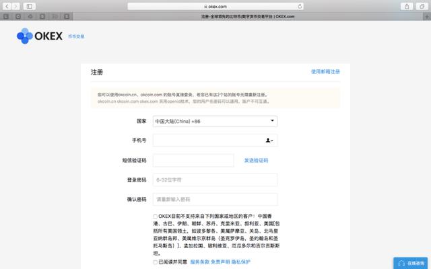Focus the 确认密码 confirm password field
Viewport: 431px width, 269px height.
[215, 199]
